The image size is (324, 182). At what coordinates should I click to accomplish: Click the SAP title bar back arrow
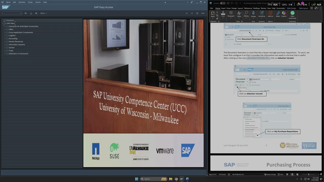[x=188, y=2]
